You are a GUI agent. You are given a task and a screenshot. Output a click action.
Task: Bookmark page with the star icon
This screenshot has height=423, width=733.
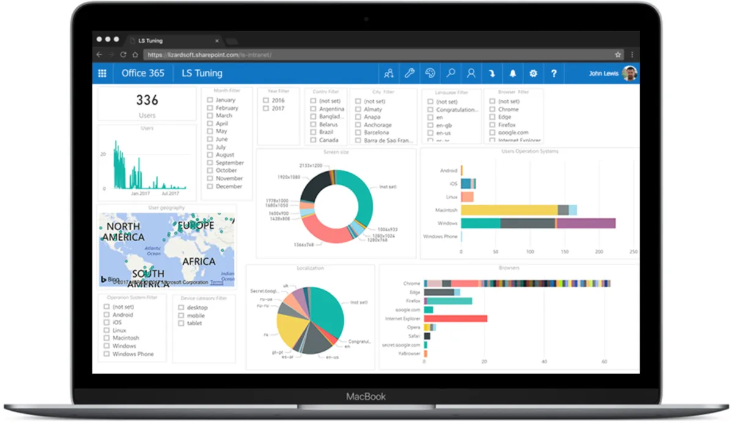(x=618, y=54)
